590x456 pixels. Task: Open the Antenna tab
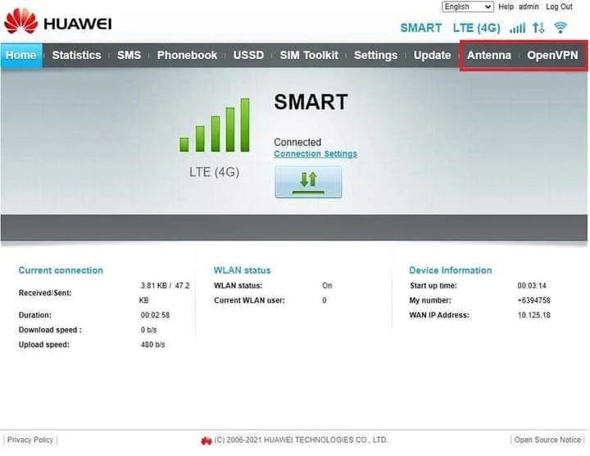pyautogui.click(x=489, y=55)
